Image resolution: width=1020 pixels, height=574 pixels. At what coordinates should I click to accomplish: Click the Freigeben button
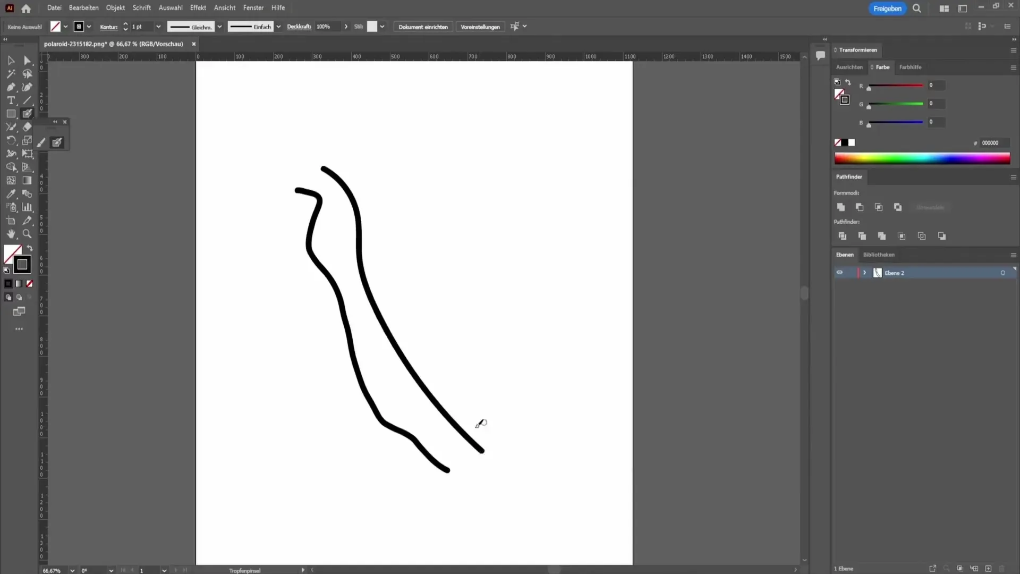(x=887, y=9)
